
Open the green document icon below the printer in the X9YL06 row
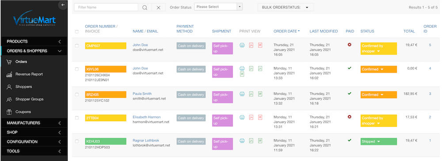click(x=242, y=74)
